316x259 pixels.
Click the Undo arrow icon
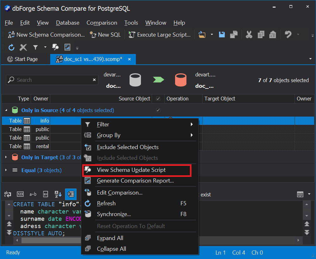288,34
